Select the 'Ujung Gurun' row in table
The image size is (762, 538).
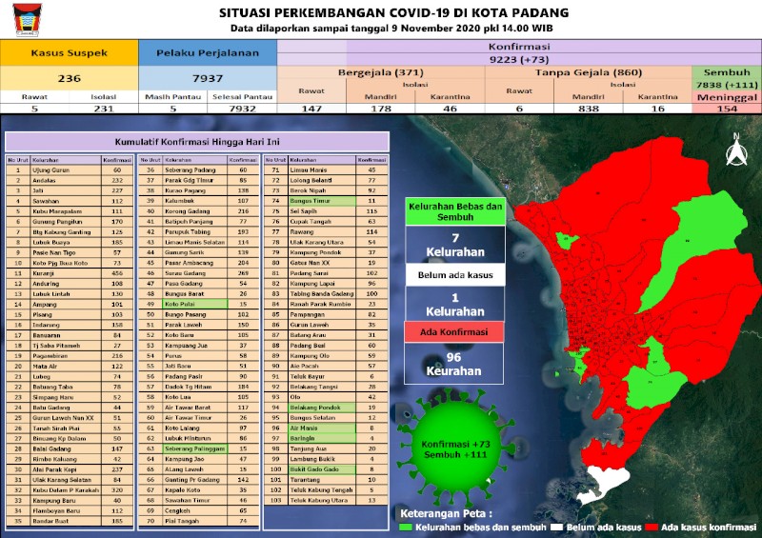tap(70, 170)
